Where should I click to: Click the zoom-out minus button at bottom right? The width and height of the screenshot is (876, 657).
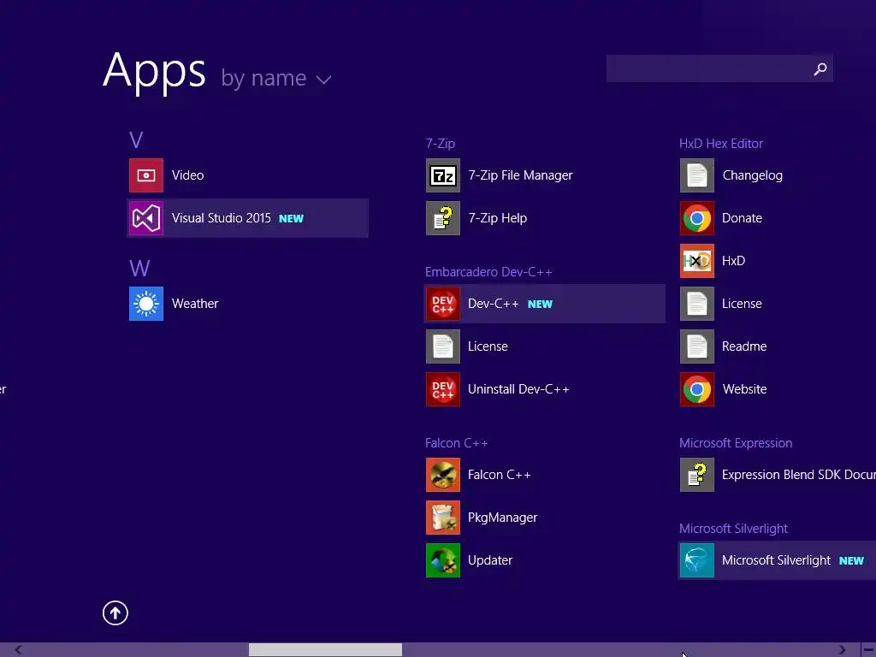tap(869, 650)
